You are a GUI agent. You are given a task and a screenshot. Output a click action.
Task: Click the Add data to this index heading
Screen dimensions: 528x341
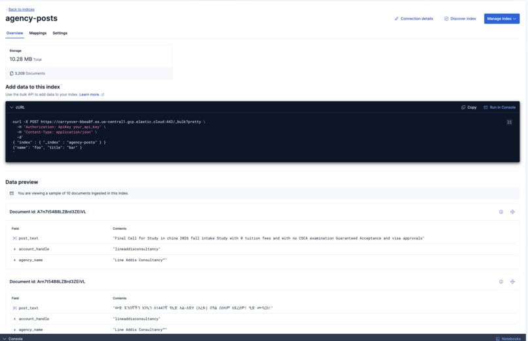(33, 87)
